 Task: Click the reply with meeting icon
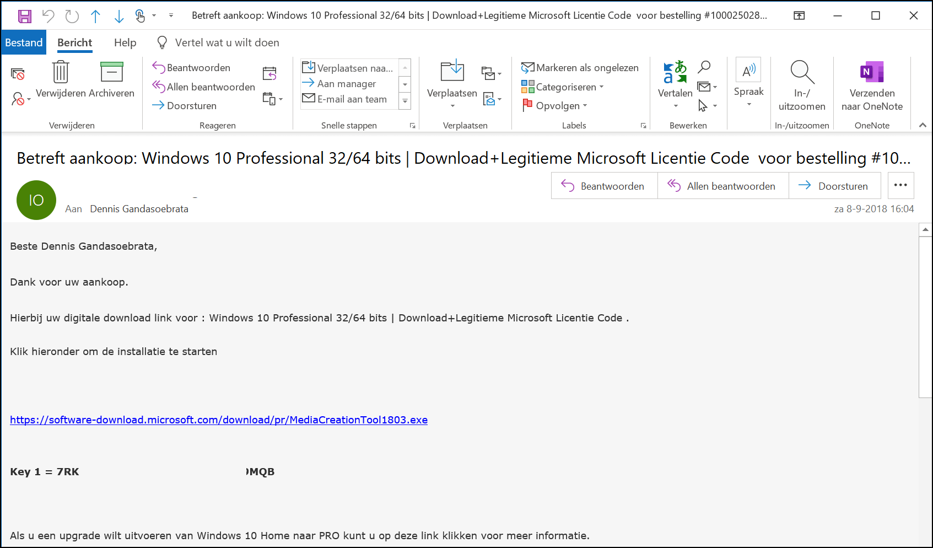269,73
